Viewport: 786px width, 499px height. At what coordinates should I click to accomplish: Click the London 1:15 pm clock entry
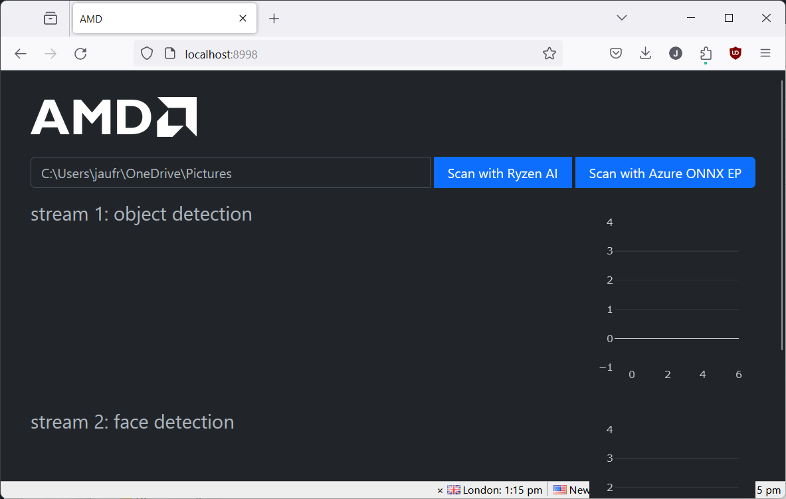point(495,490)
